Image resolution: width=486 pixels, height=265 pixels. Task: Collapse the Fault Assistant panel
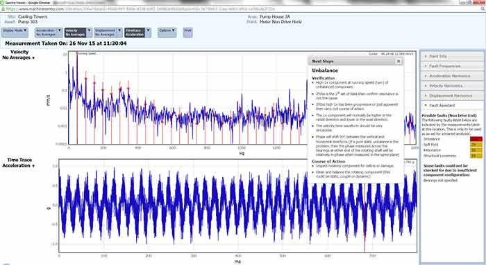(x=452, y=105)
